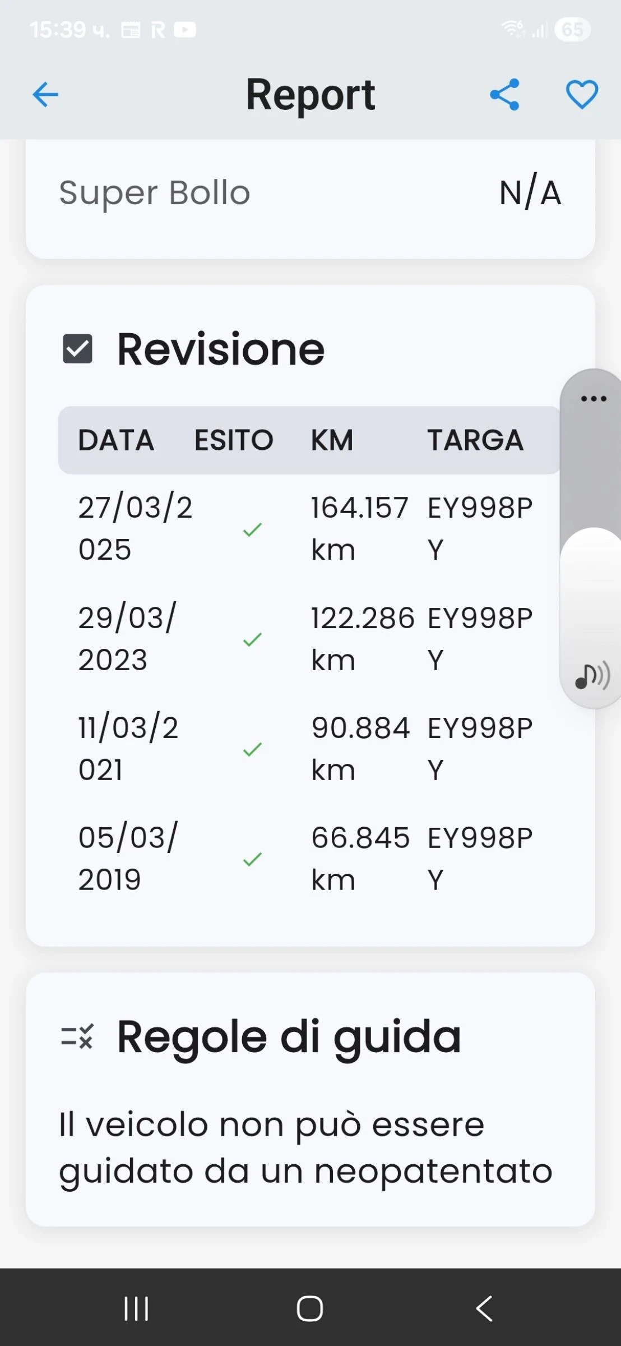Select the 164.157 km revision entry
The width and height of the screenshot is (621, 1346).
point(359,528)
